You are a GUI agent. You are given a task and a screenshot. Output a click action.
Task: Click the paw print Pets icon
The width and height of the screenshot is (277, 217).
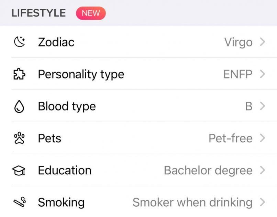click(20, 138)
